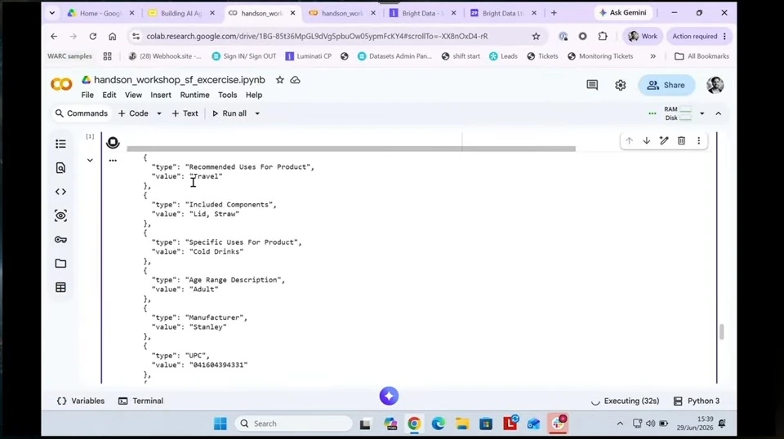Reload the browser page
784x439 pixels.
93,36
